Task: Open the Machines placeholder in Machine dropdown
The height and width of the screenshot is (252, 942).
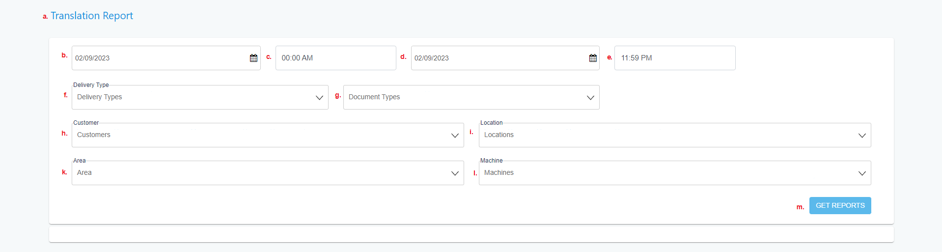Action: pos(499,172)
